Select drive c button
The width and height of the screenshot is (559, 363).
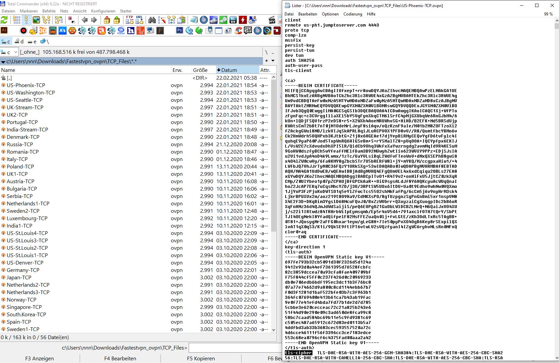[x=6, y=41]
